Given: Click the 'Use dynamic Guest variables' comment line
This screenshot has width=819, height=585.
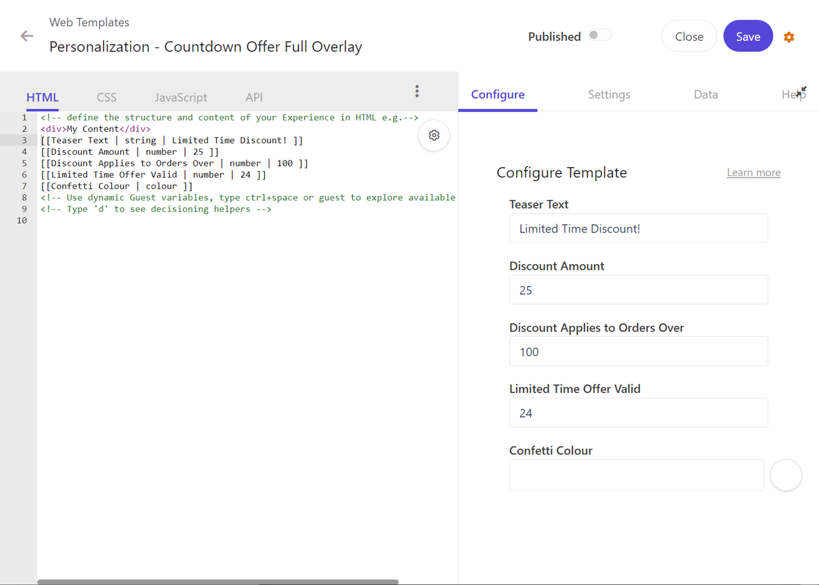Looking at the screenshot, I should coord(248,198).
